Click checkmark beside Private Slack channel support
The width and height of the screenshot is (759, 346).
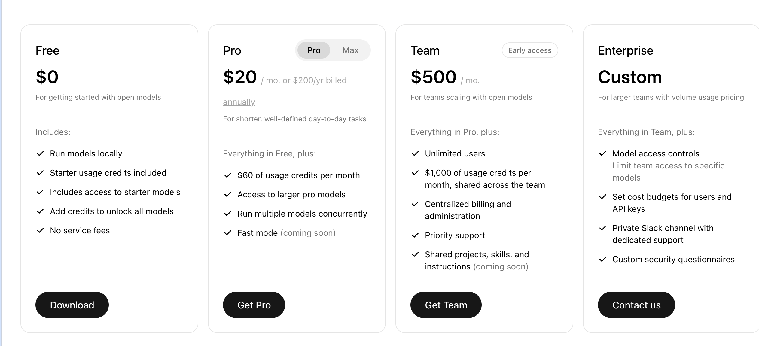pos(603,228)
